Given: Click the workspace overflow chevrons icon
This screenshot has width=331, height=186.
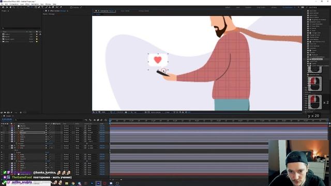Looking at the screenshot, I should [x=298, y=7].
